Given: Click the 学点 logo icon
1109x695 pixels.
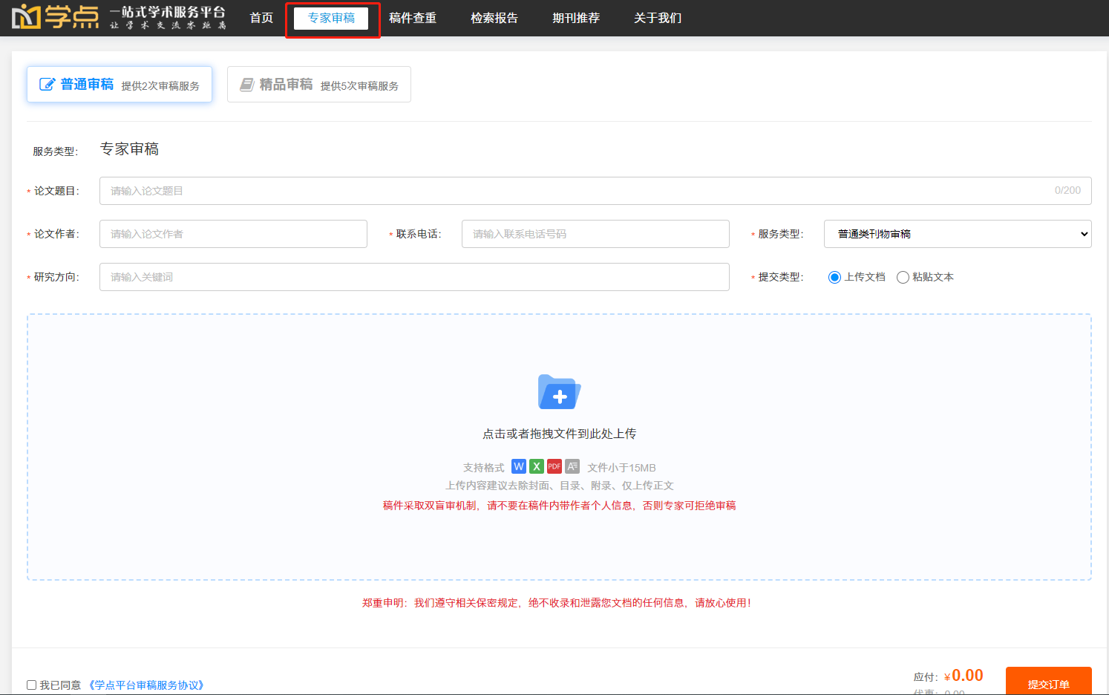Looking at the screenshot, I should (x=56, y=16).
